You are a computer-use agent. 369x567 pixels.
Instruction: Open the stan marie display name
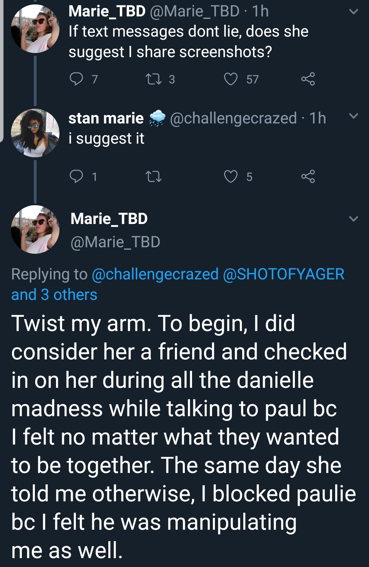click(x=106, y=118)
